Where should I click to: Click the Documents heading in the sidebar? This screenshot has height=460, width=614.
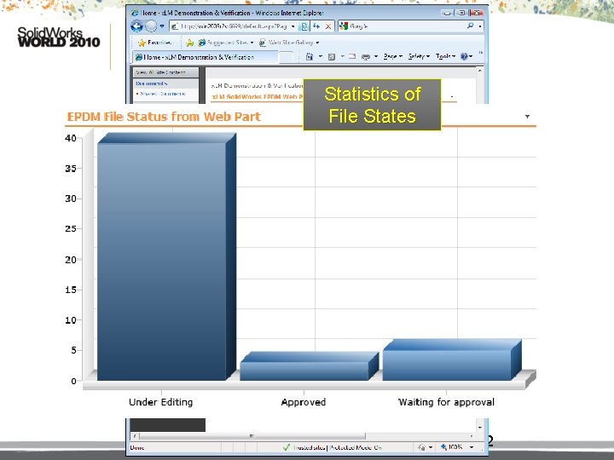pos(152,83)
